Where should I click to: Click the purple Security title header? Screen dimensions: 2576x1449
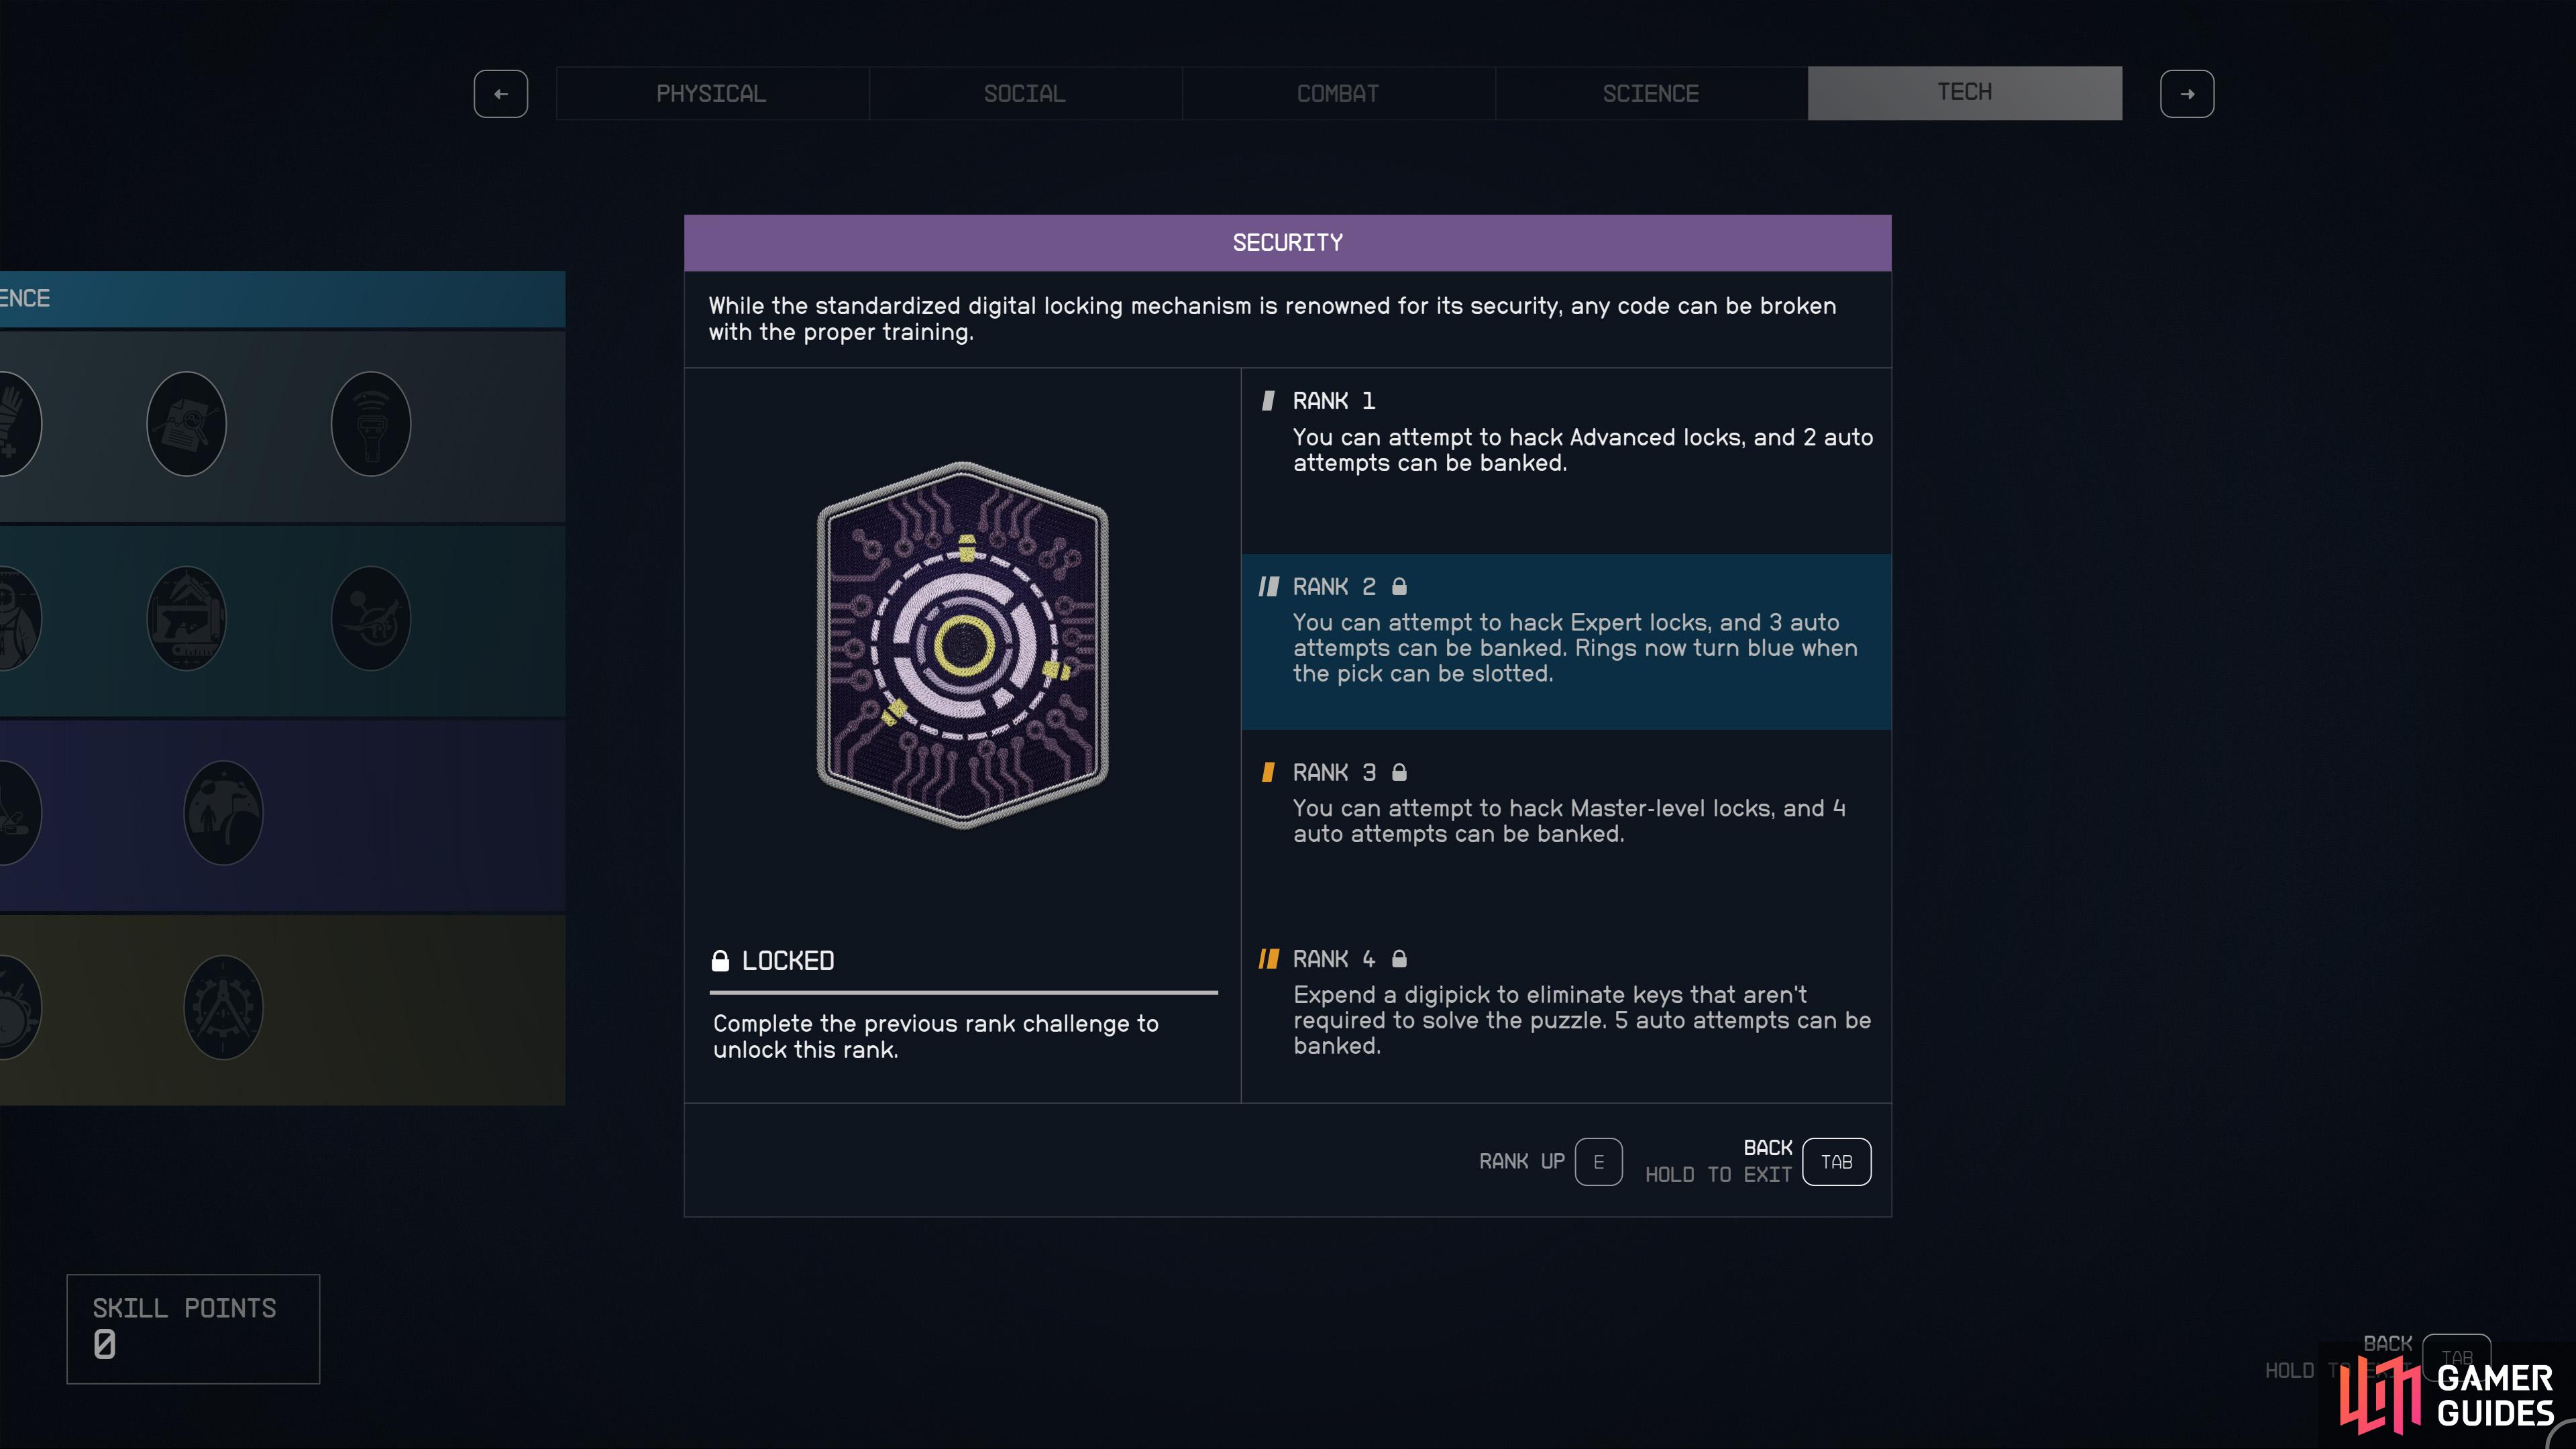click(x=1287, y=243)
